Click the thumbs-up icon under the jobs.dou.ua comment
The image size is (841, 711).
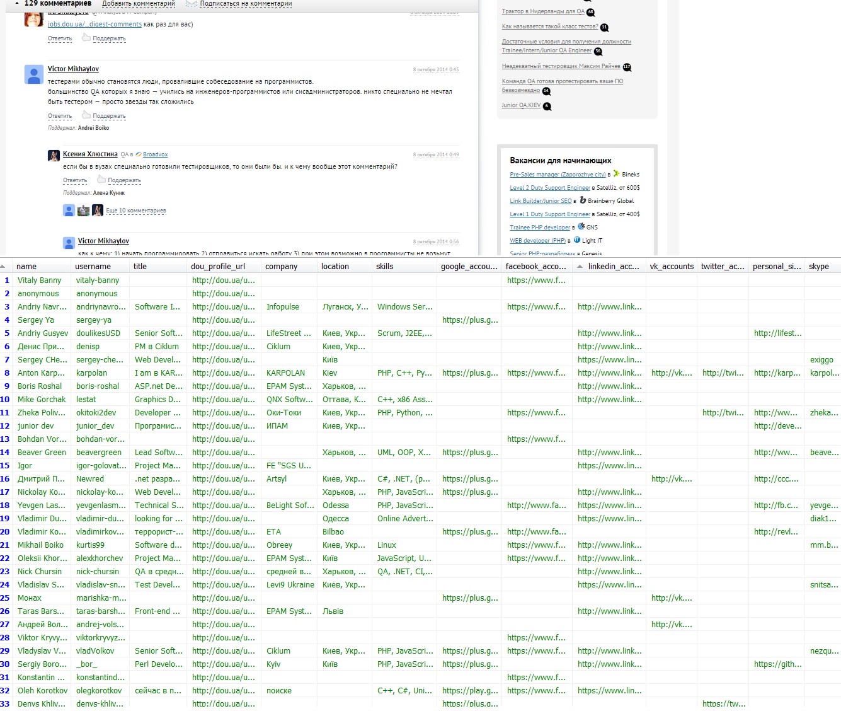(x=86, y=38)
